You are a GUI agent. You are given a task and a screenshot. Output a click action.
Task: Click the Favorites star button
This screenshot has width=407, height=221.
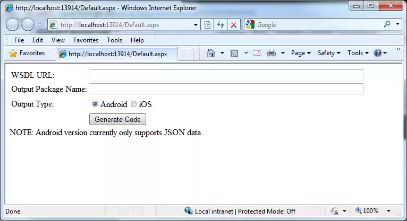click(27, 53)
